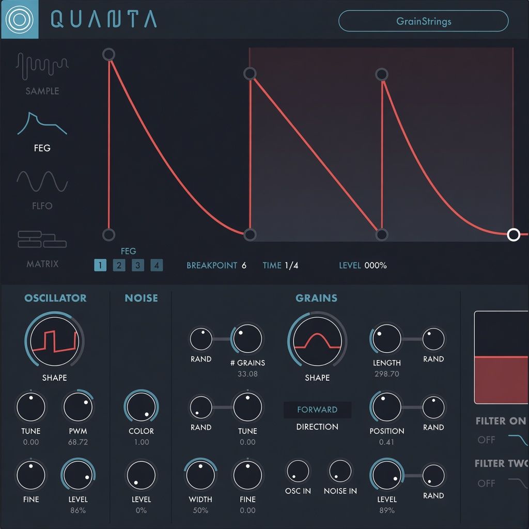Click the grains count value 33.08
The height and width of the screenshot is (529, 529).
pyautogui.click(x=247, y=374)
